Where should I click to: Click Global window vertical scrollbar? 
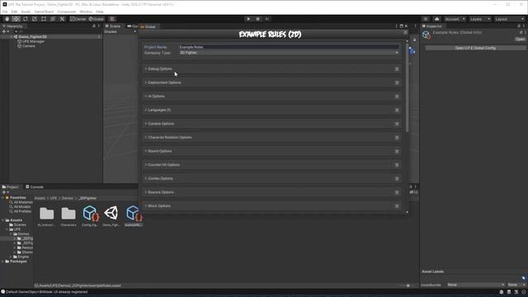(407, 87)
